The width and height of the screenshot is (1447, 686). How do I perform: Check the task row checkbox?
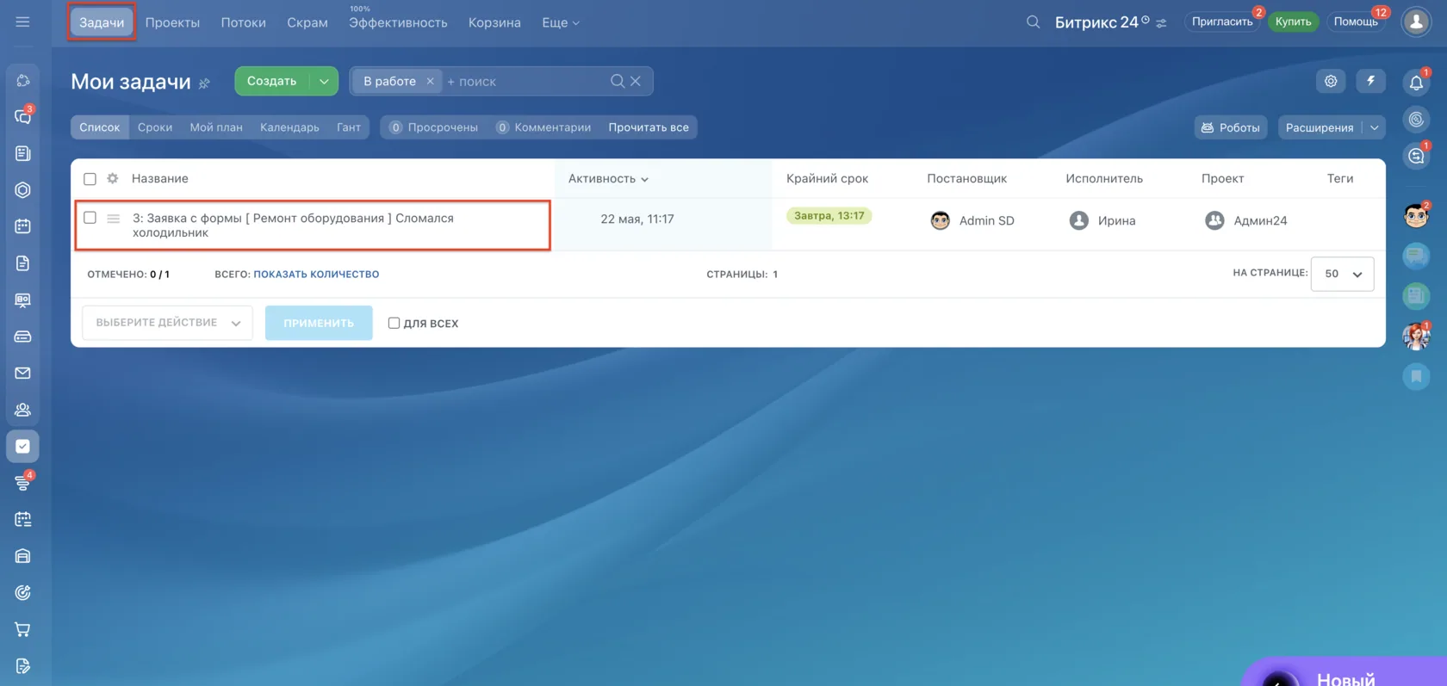90,218
